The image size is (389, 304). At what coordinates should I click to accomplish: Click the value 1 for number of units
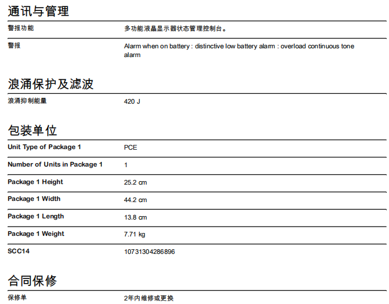pos(126,165)
